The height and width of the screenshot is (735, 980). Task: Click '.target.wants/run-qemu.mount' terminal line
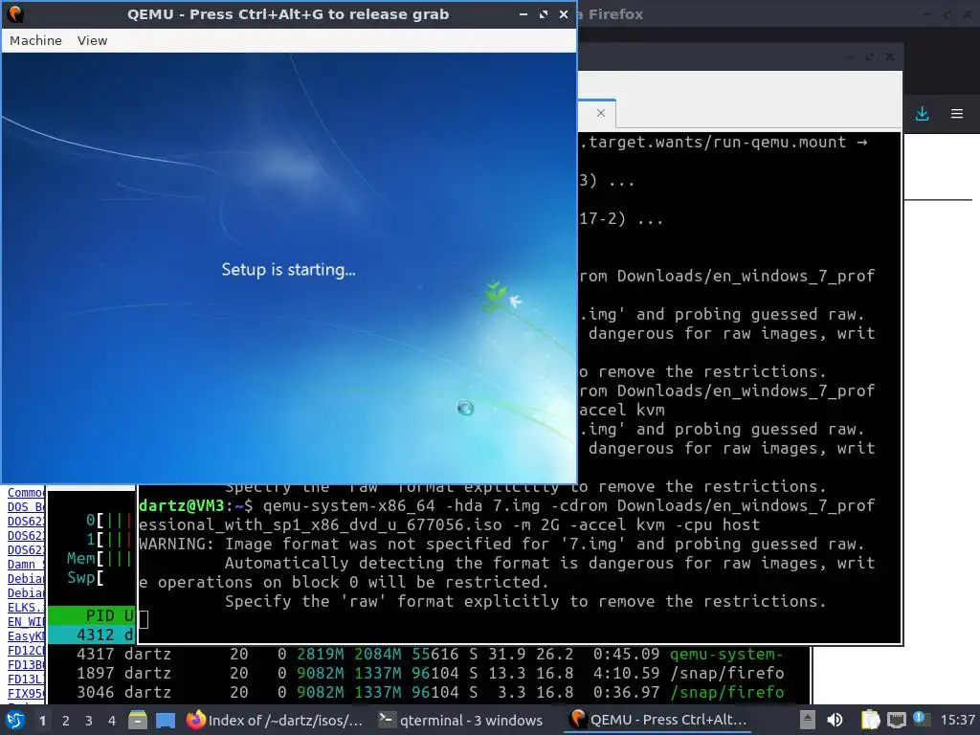[x=713, y=142]
